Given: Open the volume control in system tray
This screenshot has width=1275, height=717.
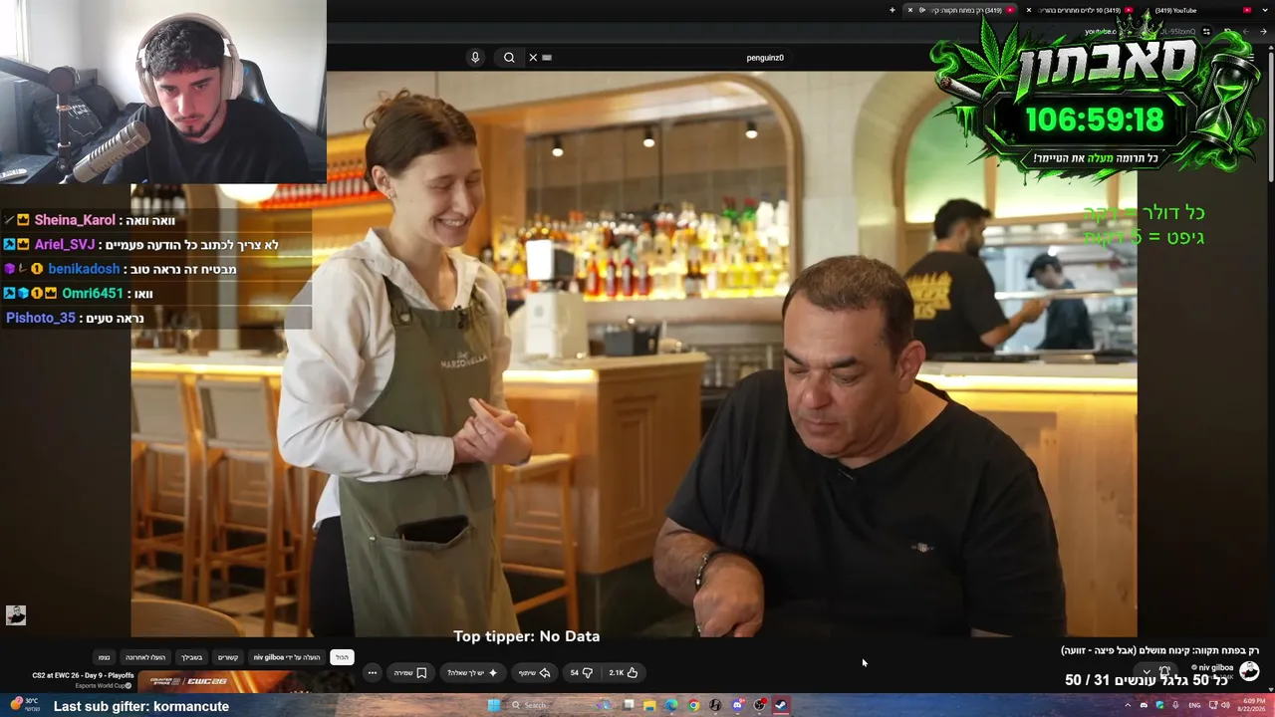Looking at the screenshot, I should [1225, 705].
